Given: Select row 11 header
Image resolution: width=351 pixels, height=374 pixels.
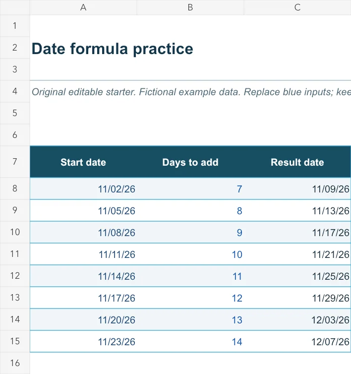Looking at the screenshot, I should pos(15,254).
